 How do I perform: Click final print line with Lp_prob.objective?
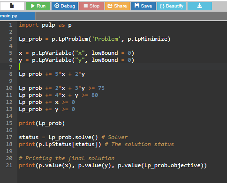[x=113, y=166]
